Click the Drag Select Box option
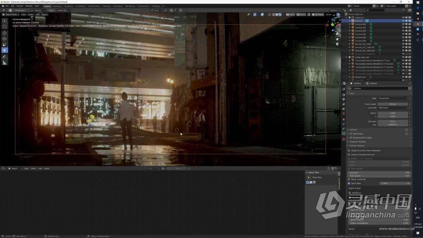Viewport: 423px width, 238px height. [64, 10]
